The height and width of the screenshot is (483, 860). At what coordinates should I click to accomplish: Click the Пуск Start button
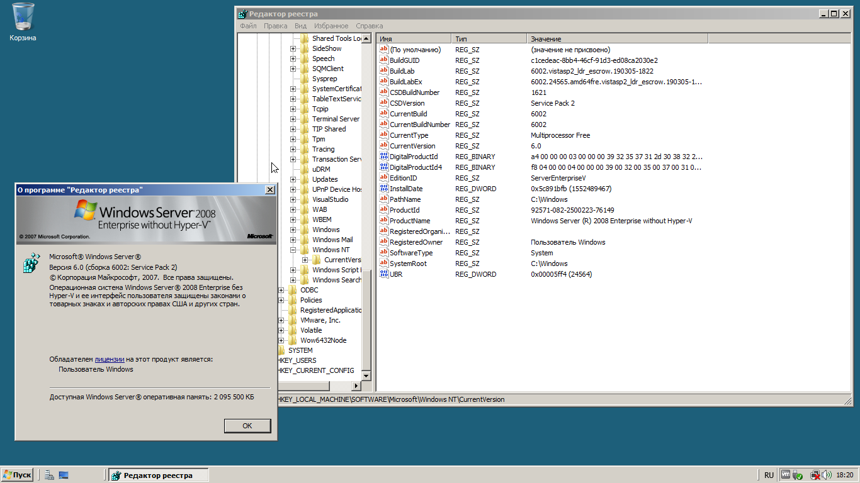tap(17, 475)
